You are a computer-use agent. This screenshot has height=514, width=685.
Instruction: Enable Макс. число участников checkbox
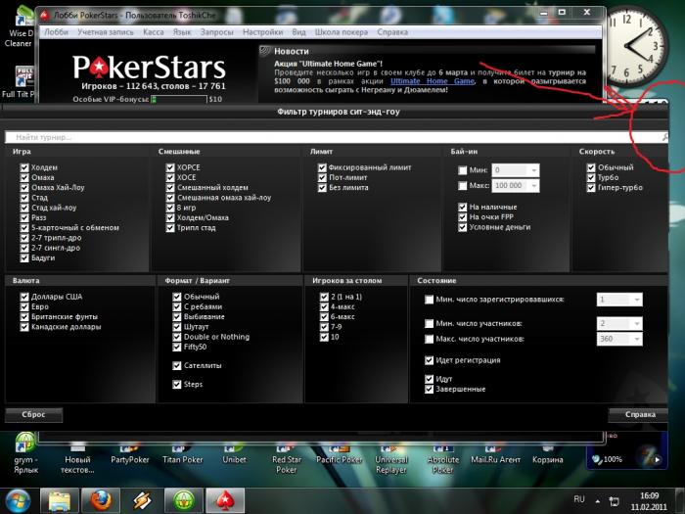[x=429, y=339]
